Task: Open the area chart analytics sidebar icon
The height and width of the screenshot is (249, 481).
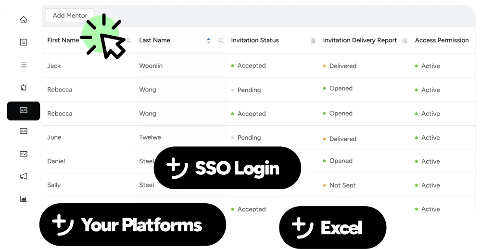Action: [x=23, y=199]
